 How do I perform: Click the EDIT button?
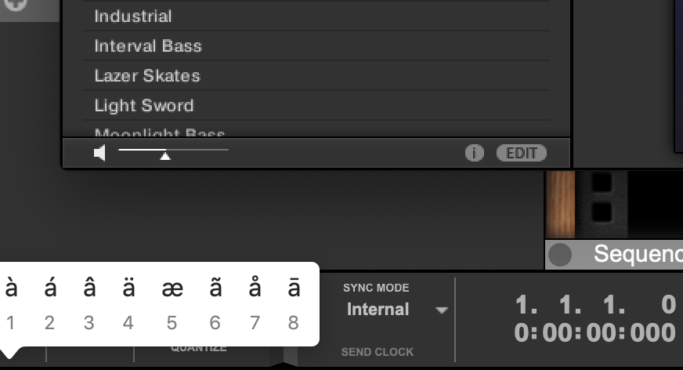[522, 153]
